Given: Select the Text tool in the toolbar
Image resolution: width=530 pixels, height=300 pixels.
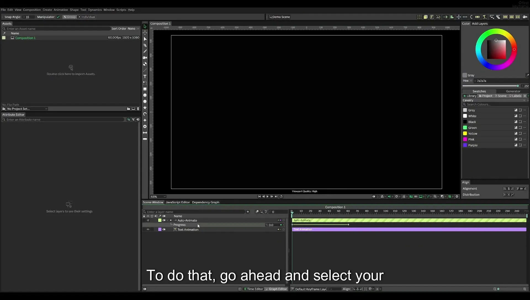Looking at the screenshot, I should point(145,76).
